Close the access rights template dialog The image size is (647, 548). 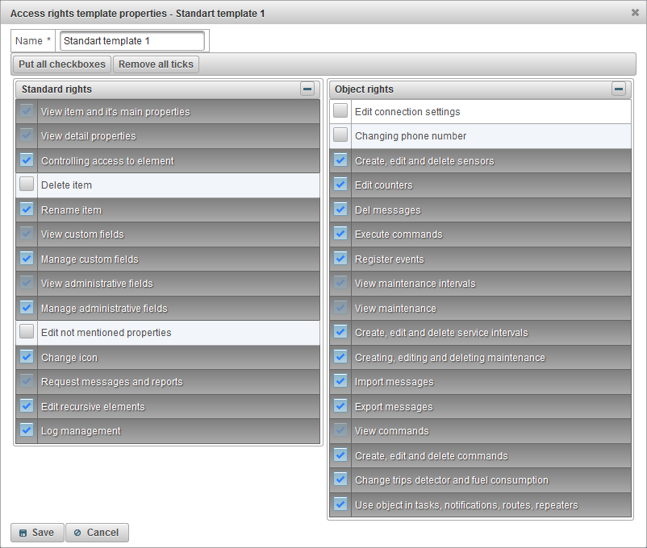635,13
